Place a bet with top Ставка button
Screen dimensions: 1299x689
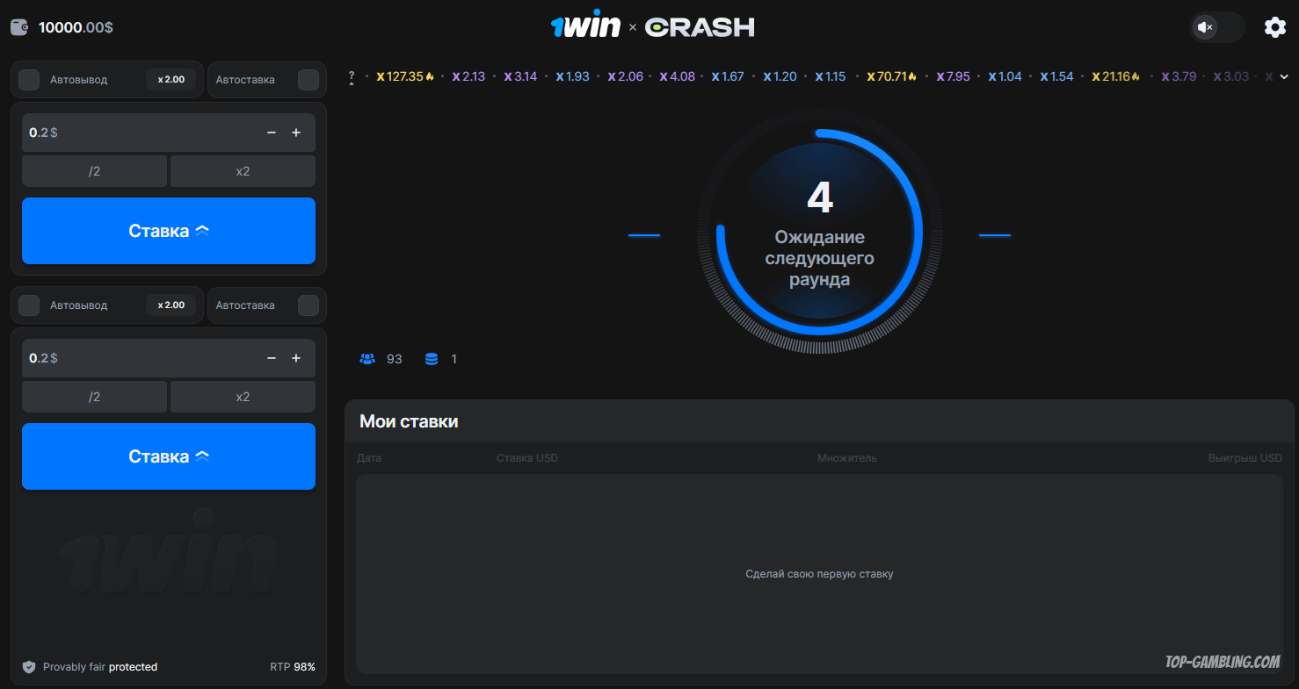169,231
